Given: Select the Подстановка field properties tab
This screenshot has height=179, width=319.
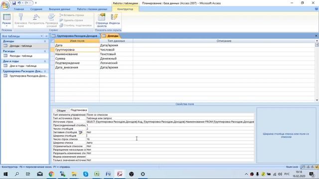Looking at the screenshot, I should [79, 110].
